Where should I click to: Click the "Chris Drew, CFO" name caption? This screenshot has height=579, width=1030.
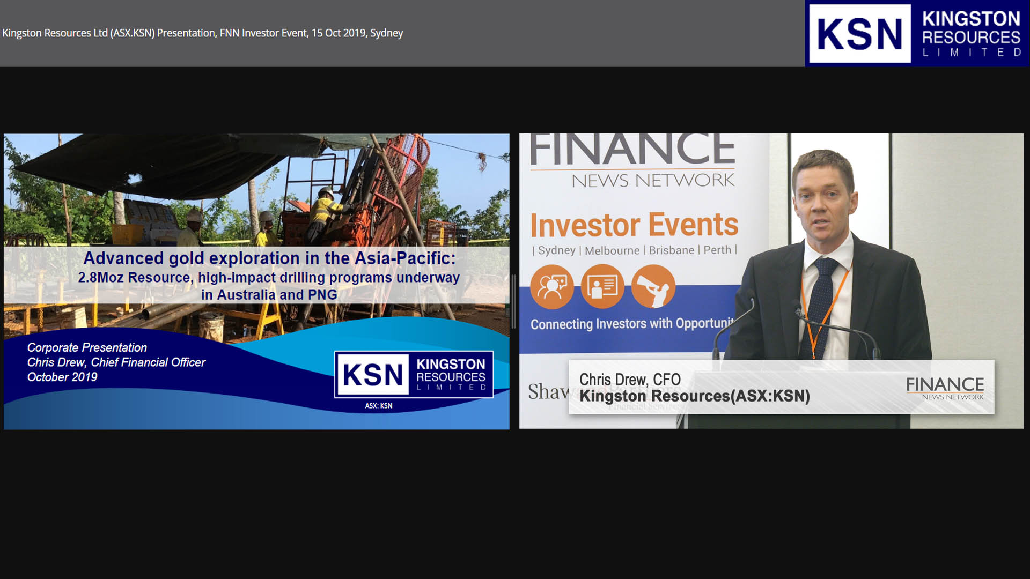click(x=630, y=379)
